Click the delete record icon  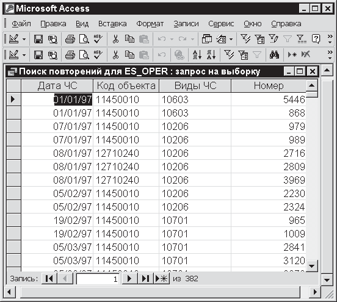click(x=305, y=55)
